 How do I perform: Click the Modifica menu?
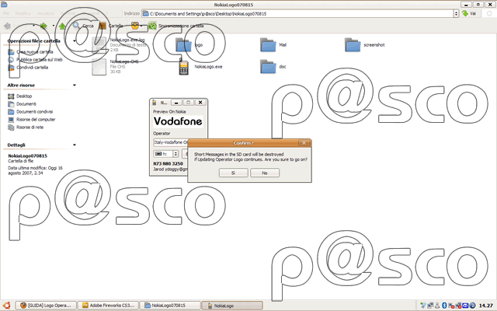[x=23, y=13]
